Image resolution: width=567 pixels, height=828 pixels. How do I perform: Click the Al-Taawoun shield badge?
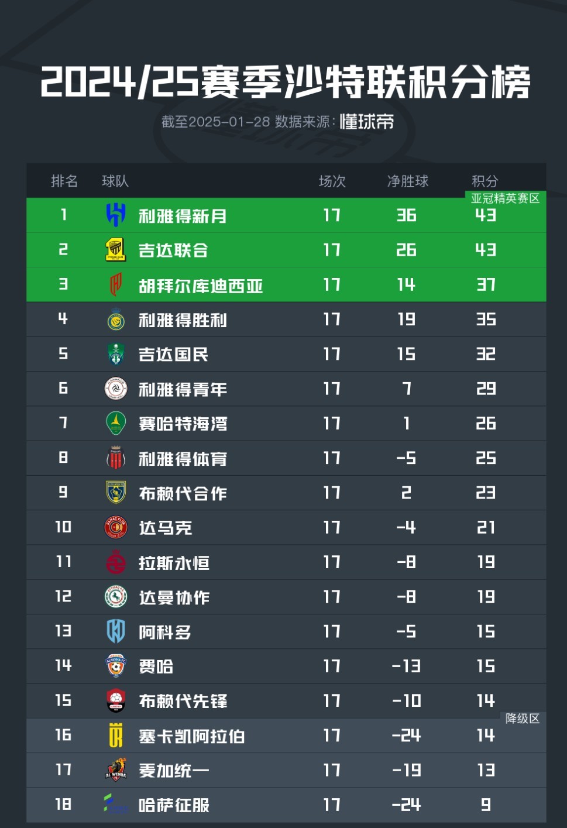coord(116,493)
